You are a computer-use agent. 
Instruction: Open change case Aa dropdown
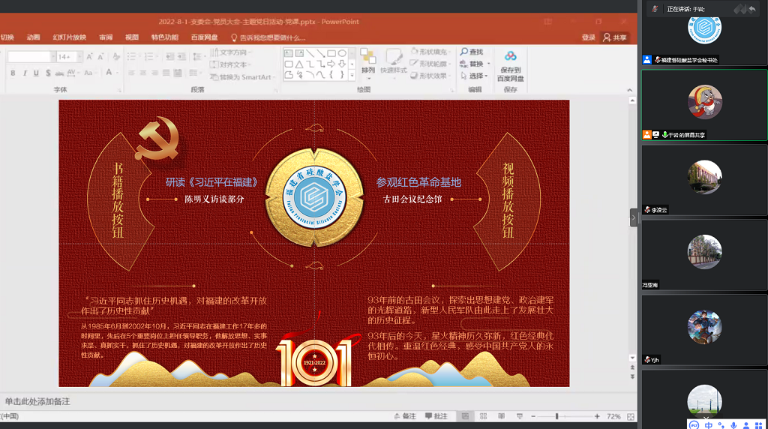89,73
